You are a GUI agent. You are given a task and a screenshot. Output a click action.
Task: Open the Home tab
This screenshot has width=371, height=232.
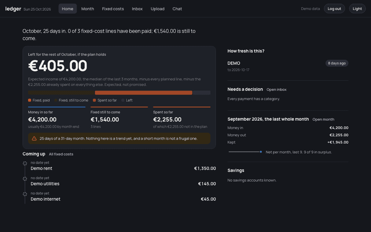(67, 9)
